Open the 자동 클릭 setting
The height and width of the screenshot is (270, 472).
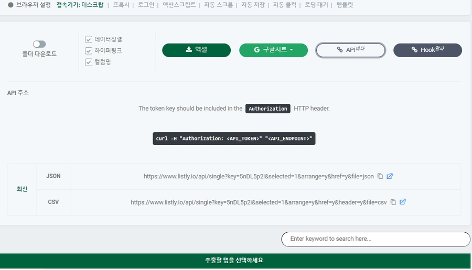(x=285, y=5)
